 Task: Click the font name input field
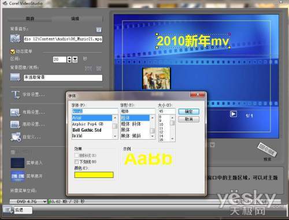point(95,111)
